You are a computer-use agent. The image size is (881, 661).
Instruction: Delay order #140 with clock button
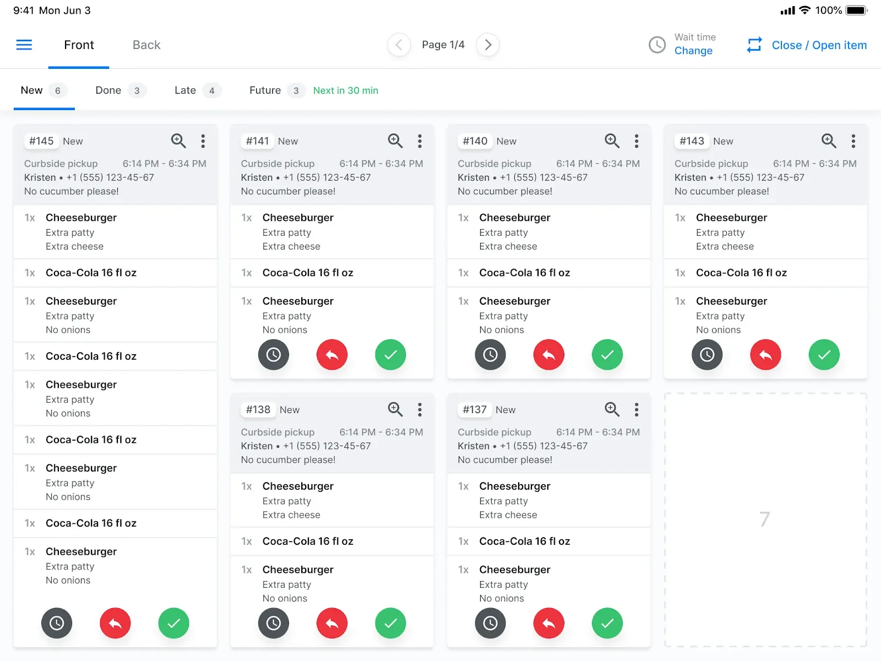(491, 355)
